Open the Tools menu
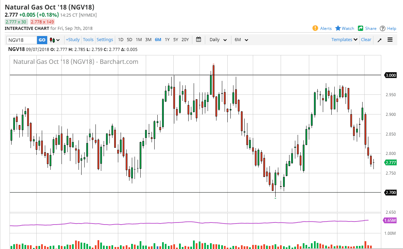Viewport: 403px width, 249px height. click(x=88, y=40)
